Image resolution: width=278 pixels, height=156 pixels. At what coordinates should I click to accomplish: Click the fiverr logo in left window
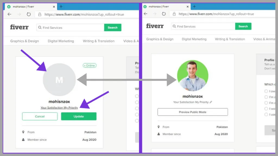pos(19,27)
